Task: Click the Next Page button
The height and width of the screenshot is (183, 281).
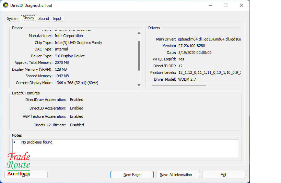Action: click(132, 175)
